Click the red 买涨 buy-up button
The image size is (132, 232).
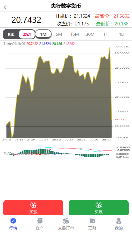point(33,207)
